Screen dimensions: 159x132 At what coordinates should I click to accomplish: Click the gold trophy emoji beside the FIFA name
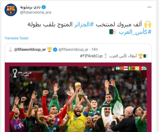click(50, 50)
